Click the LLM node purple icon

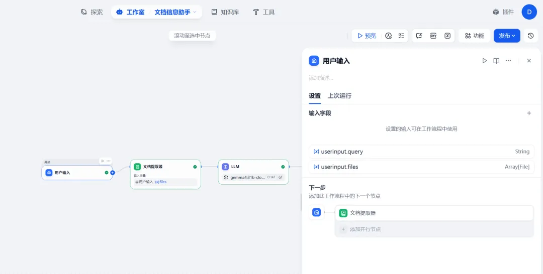point(225,167)
